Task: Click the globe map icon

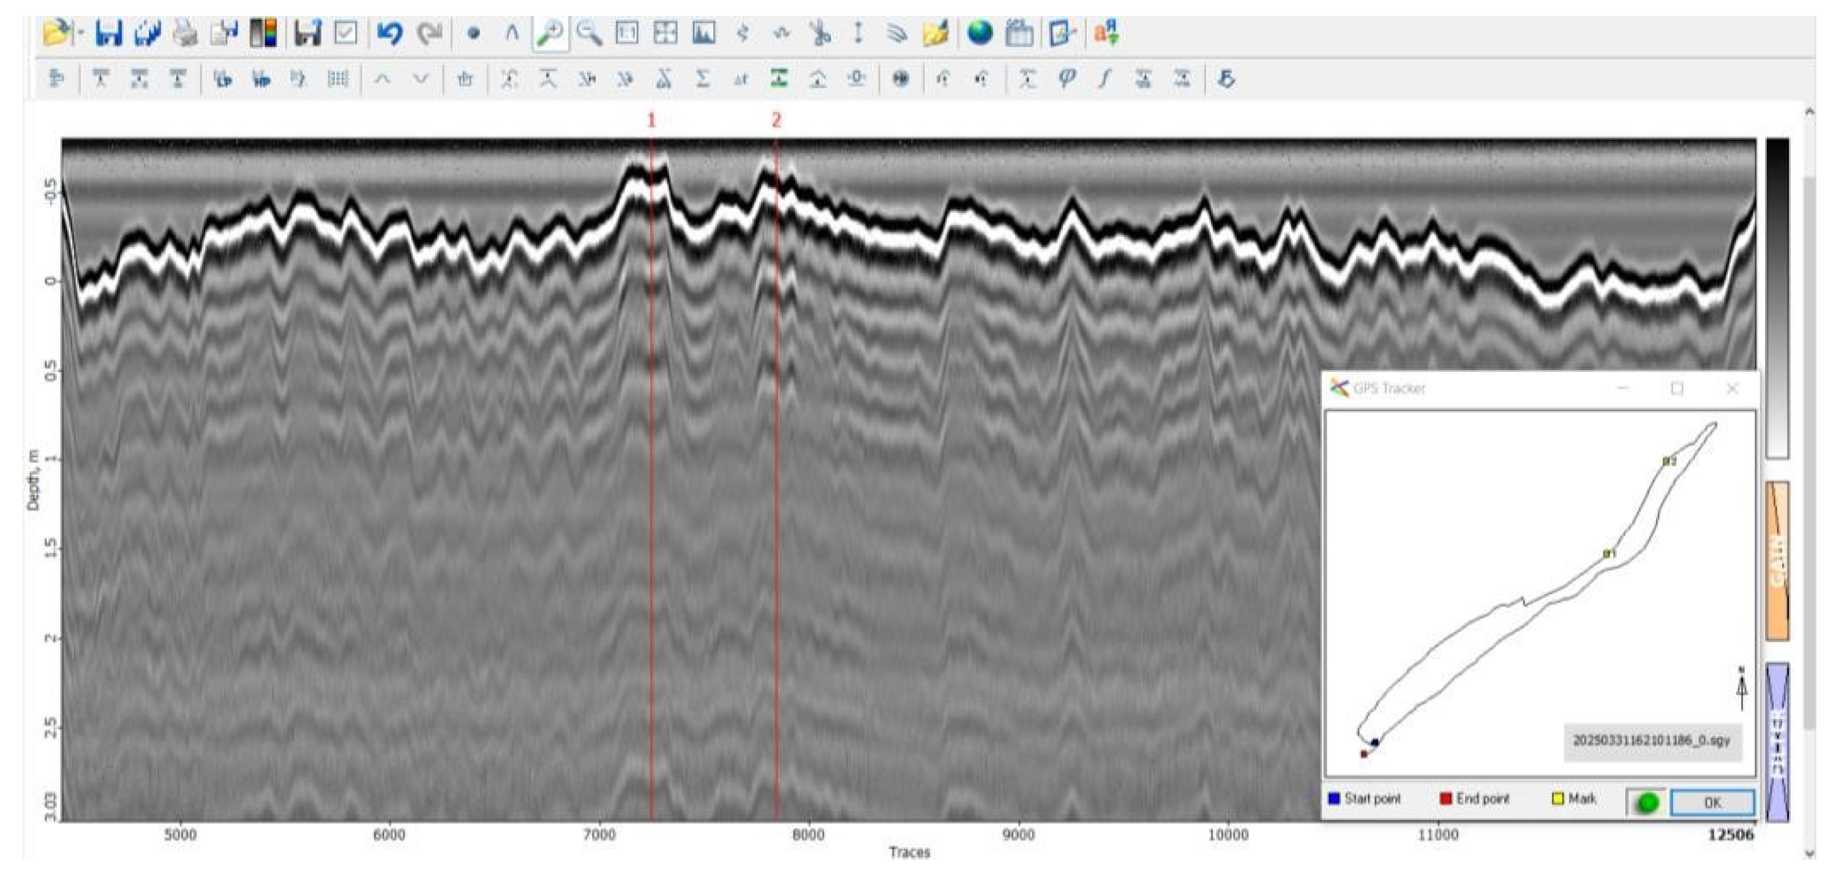Action: [x=980, y=33]
